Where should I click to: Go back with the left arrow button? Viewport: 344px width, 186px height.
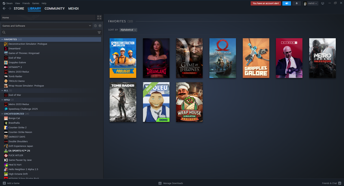pyautogui.click(x=4, y=9)
